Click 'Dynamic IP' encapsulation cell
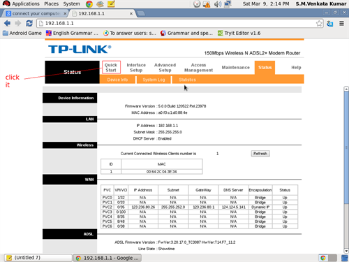Image resolution: width=349 pixels, height=262 pixels. [x=260, y=207]
